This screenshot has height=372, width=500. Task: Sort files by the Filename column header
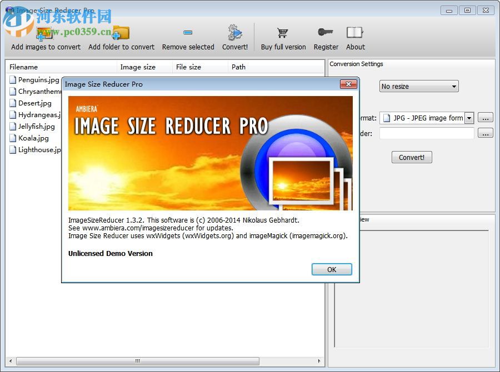pyautogui.click(x=25, y=67)
